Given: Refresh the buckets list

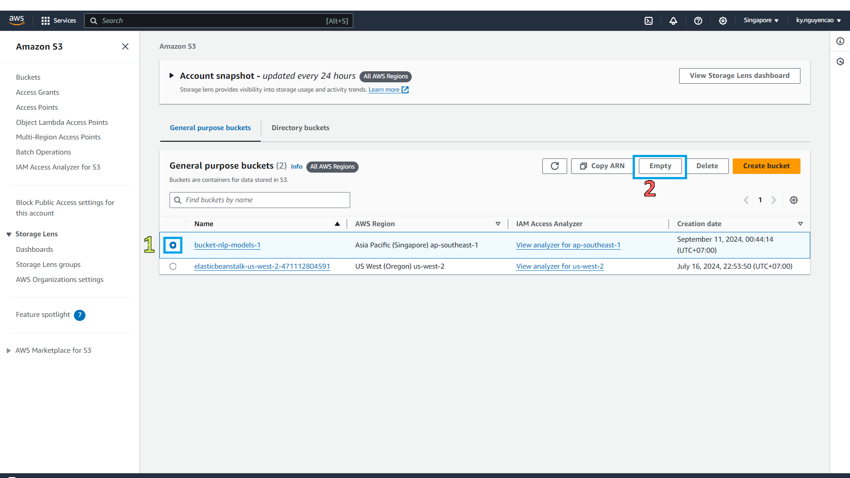Looking at the screenshot, I should (x=555, y=166).
